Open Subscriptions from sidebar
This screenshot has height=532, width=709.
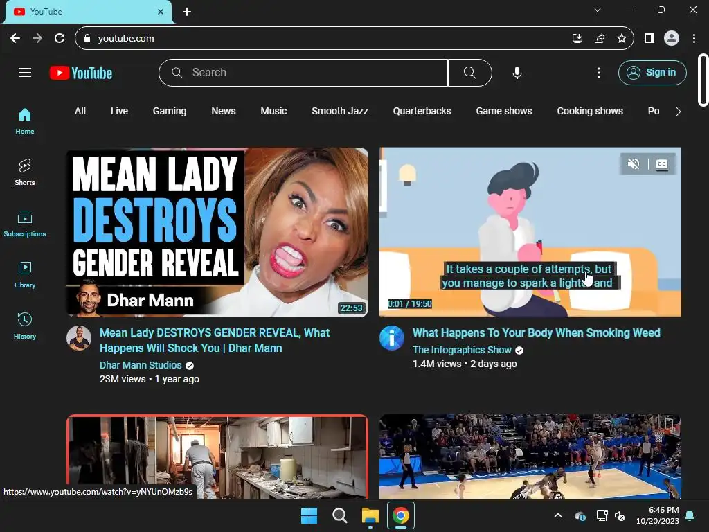25,224
